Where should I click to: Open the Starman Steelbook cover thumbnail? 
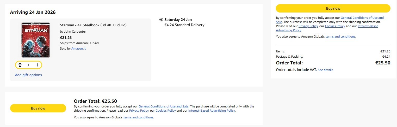(x=35, y=40)
